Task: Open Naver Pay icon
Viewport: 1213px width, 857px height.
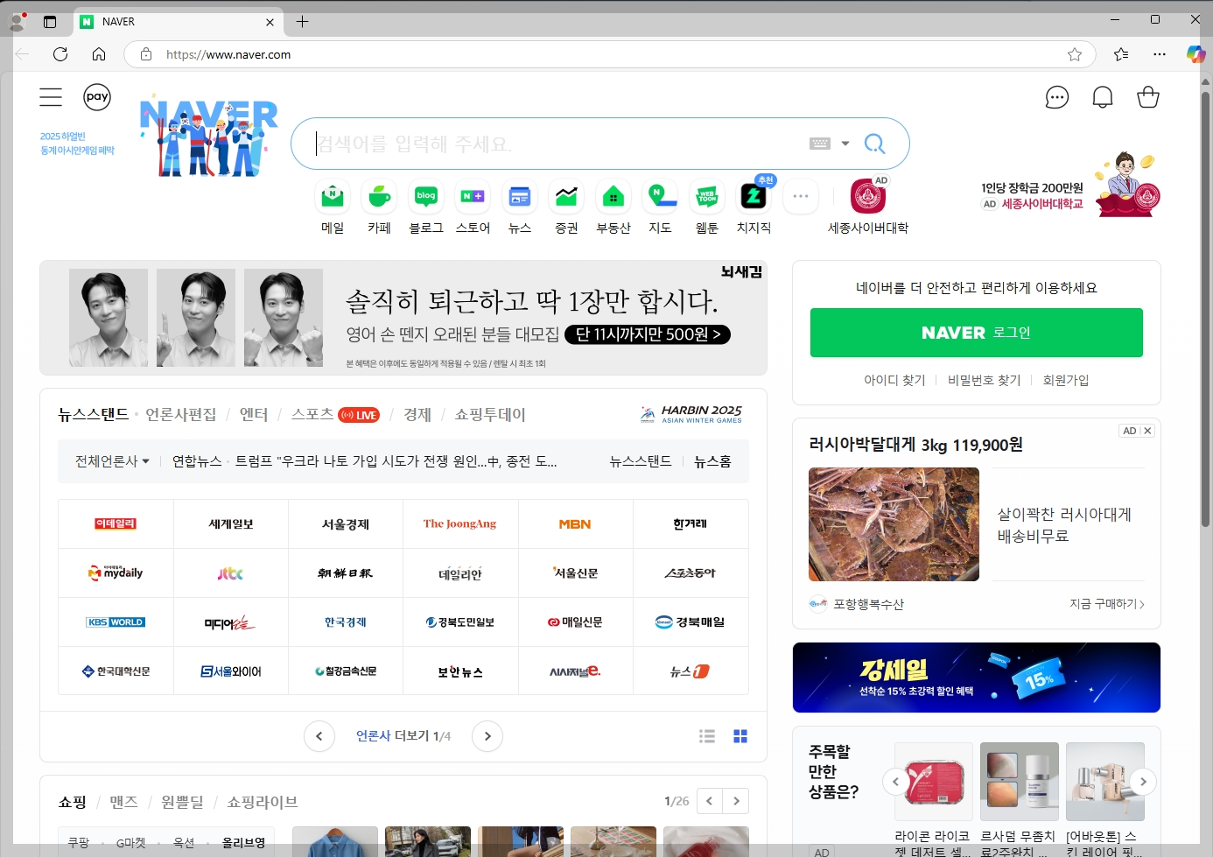Action: click(x=97, y=97)
